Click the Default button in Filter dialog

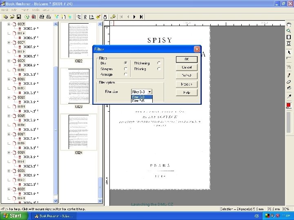tap(187, 76)
